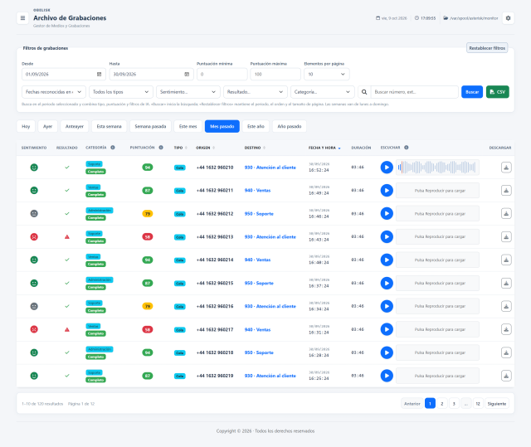Seek in the first recording waveform
Image resolution: width=531 pixels, height=447 pixels.
tap(437, 168)
